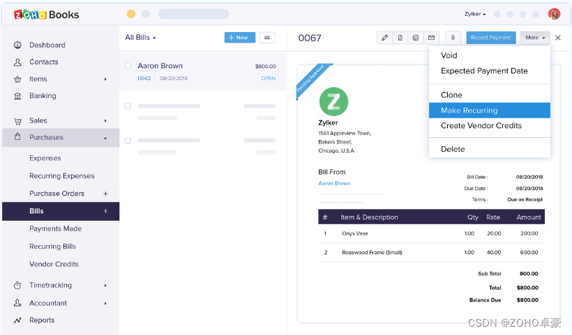Open Recurring Bills in sidebar
The image size is (572, 335).
(x=52, y=247)
